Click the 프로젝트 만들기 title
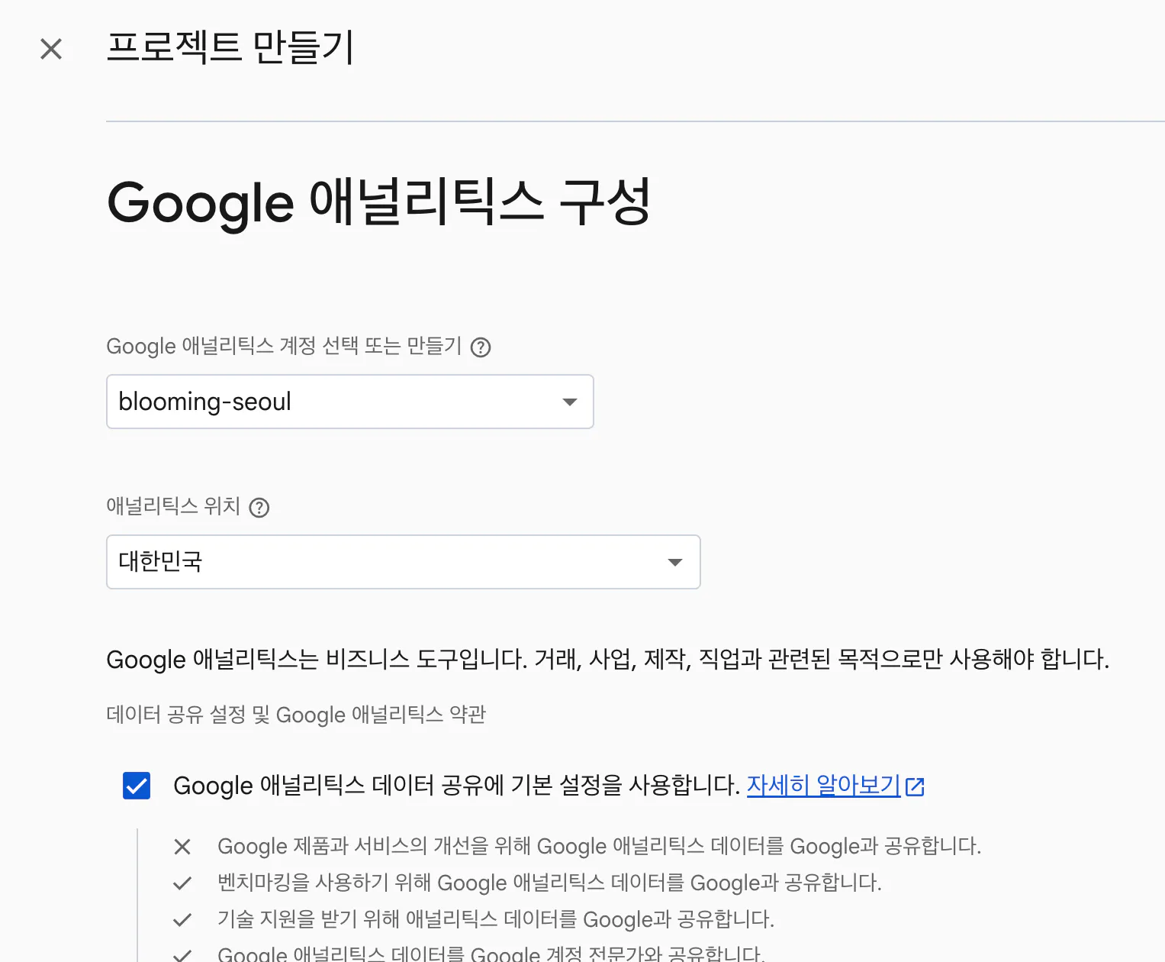1165x962 pixels. (x=230, y=47)
